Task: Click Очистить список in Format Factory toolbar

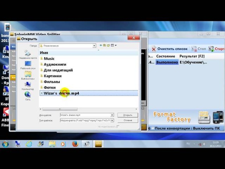Action: pos(169,49)
